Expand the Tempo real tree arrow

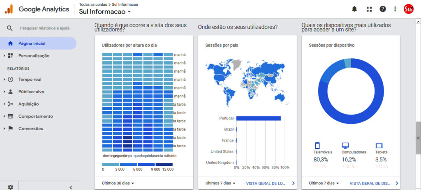(x=4, y=79)
